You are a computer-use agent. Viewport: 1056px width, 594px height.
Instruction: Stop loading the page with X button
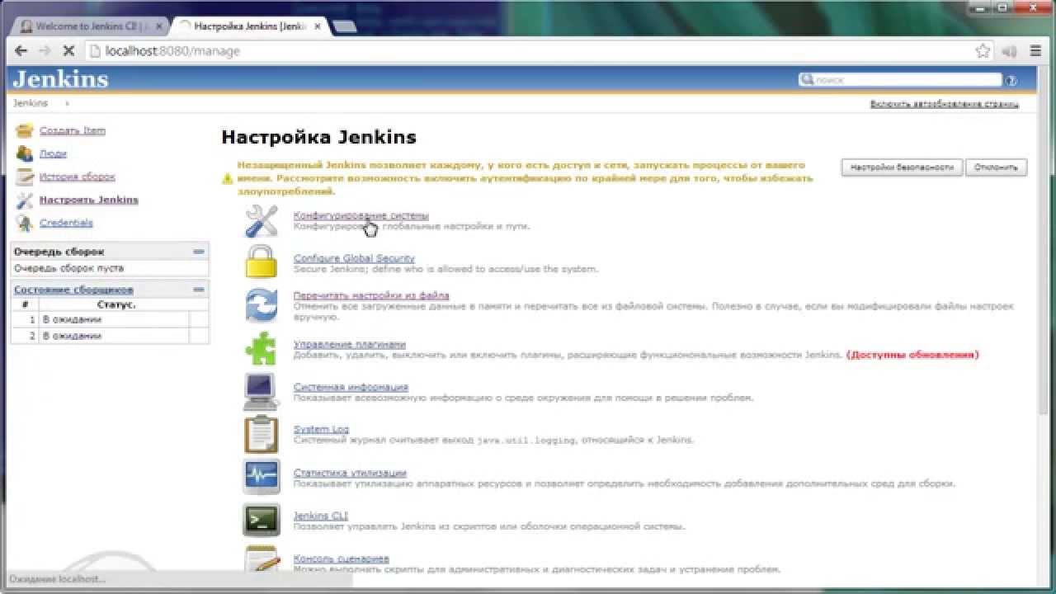[x=68, y=51]
